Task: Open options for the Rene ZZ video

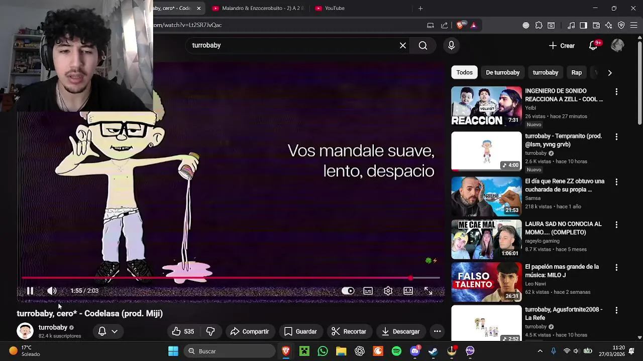Action: point(616,182)
